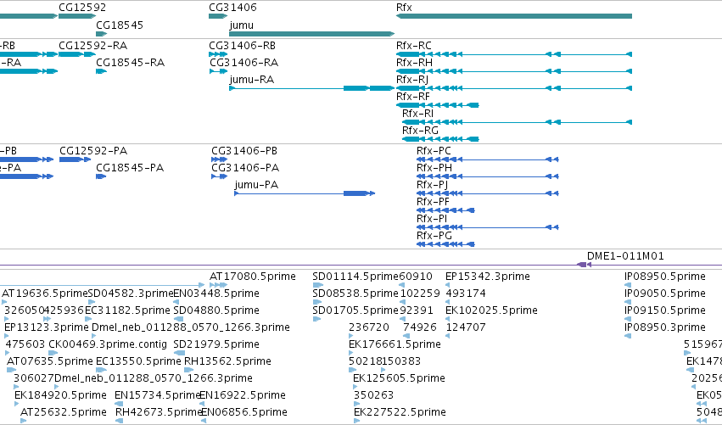Screen dimensions: 722x425
Task: Open EST RH42673.5prime
Action: click(159, 412)
